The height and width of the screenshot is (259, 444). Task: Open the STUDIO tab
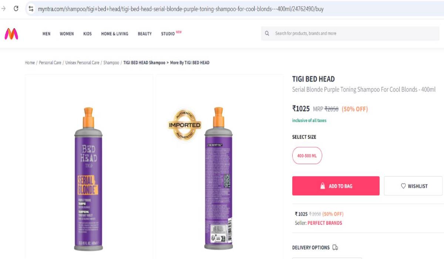(x=168, y=34)
